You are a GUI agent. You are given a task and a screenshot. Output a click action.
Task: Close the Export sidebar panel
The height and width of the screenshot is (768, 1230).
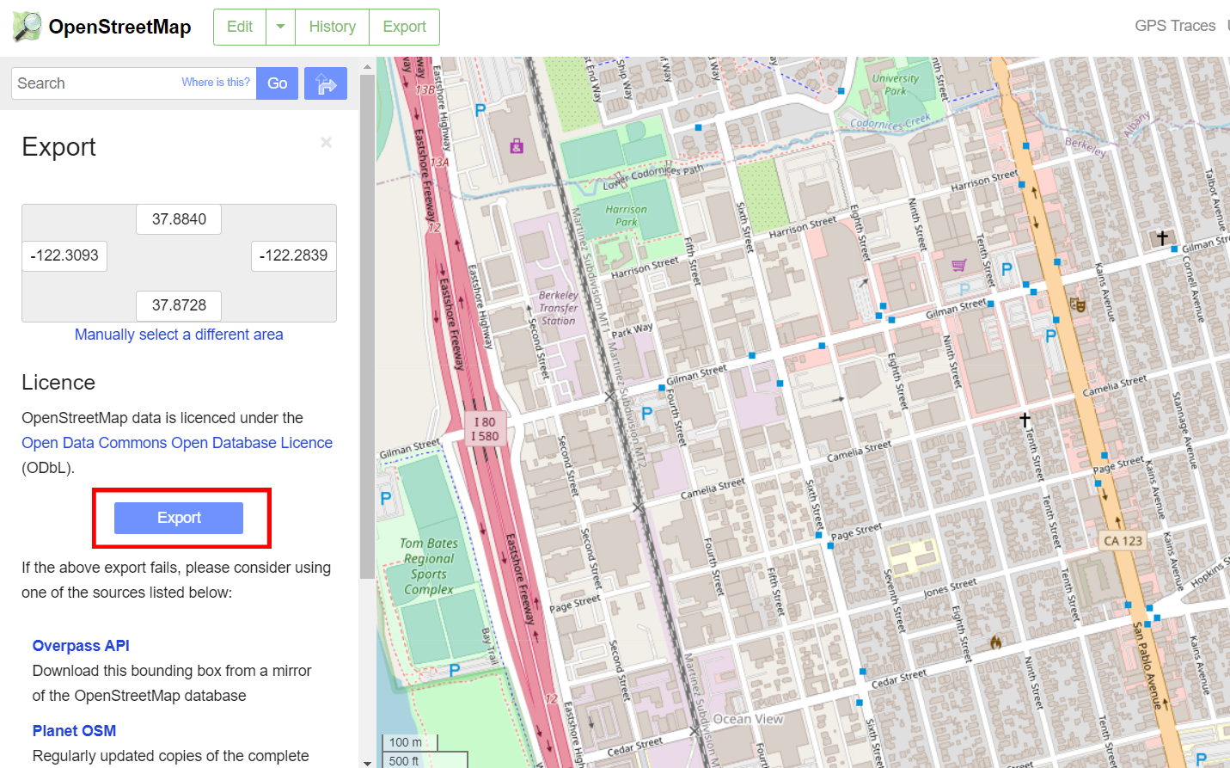pos(327,143)
